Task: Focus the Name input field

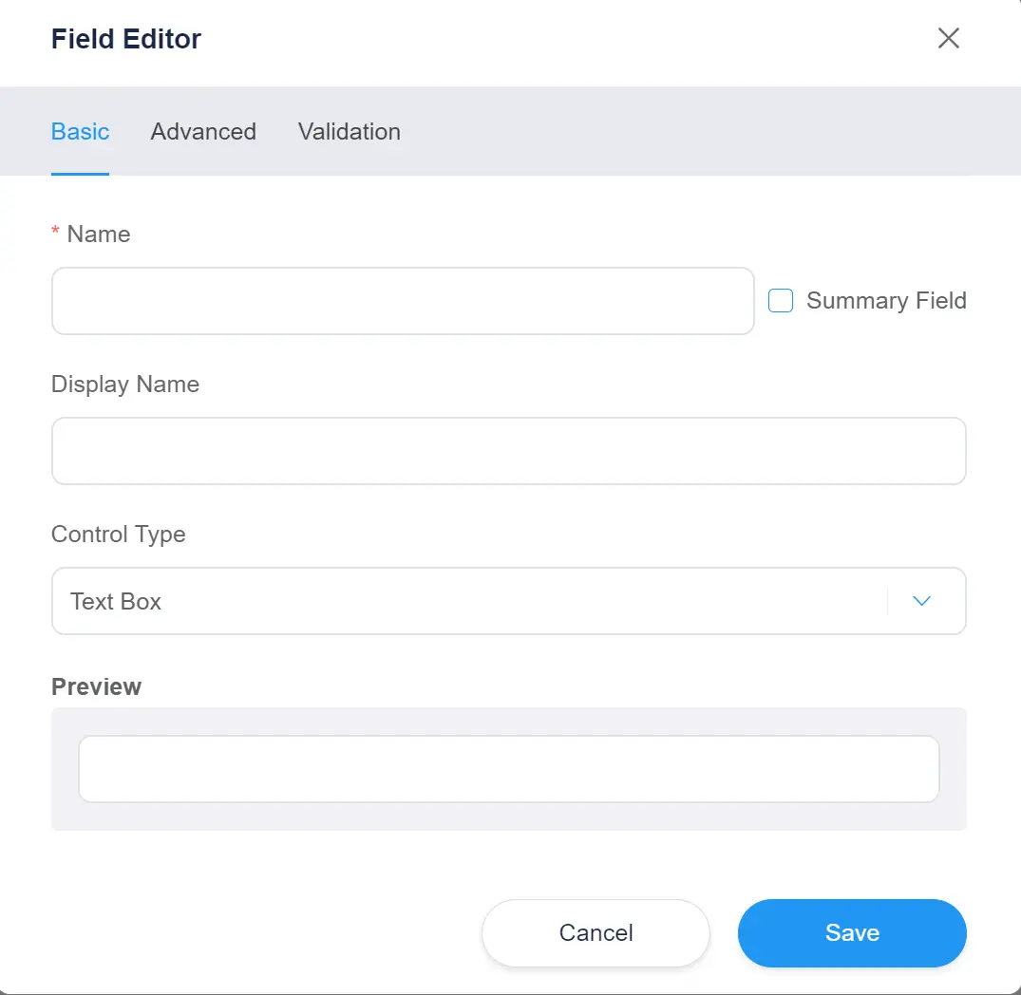Action: pos(403,301)
